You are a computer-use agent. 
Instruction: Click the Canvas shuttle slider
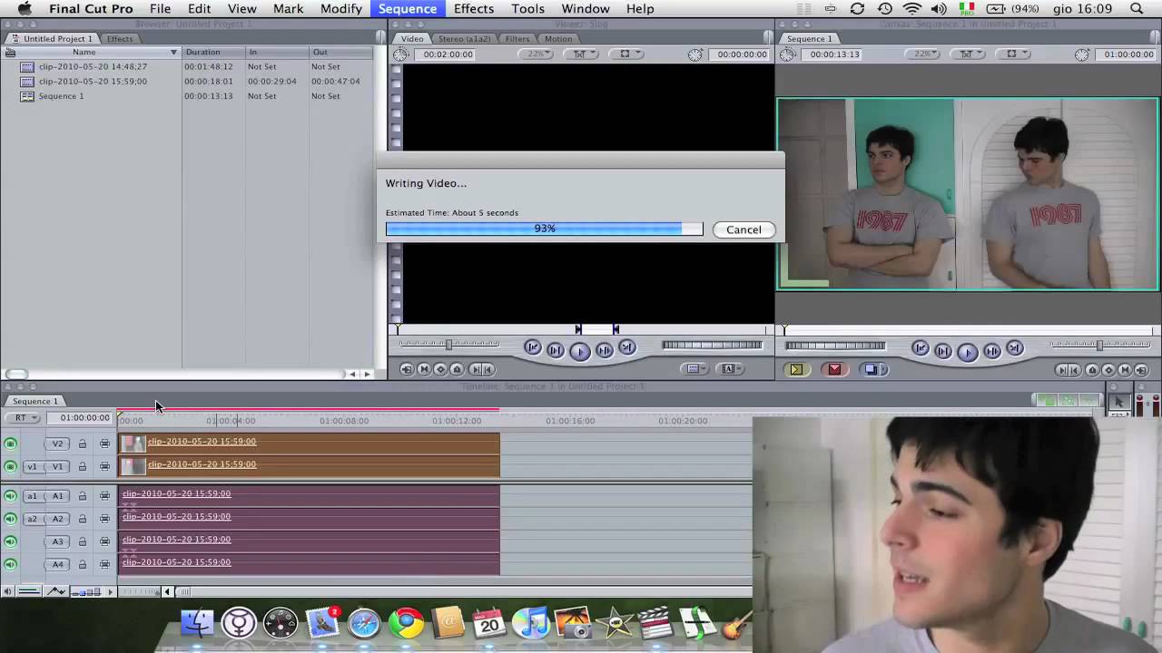(x=1100, y=345)
